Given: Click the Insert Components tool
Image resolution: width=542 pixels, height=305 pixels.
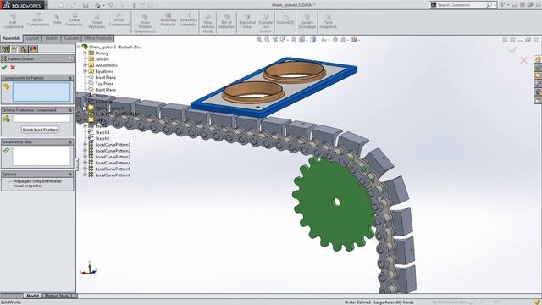Looking at the screenshot, I should (x=37, y=21).
